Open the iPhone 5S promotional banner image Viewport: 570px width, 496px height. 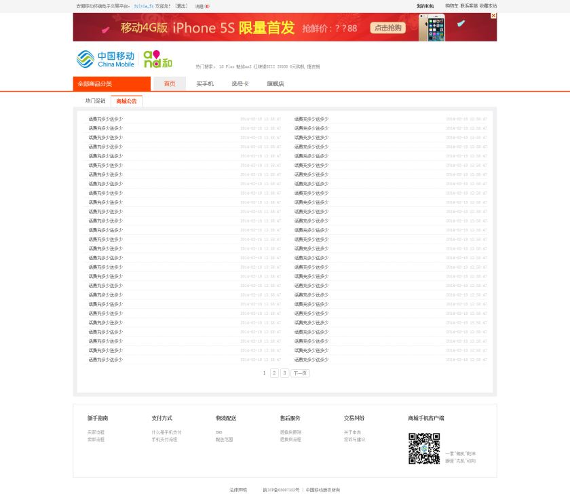click(284, 27)
